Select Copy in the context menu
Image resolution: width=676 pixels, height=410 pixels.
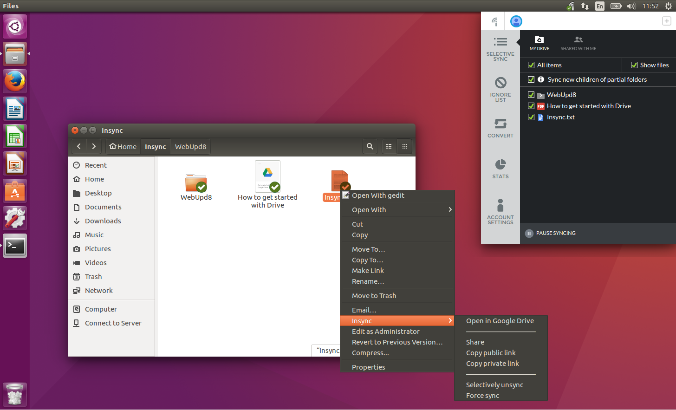[397, 235]
